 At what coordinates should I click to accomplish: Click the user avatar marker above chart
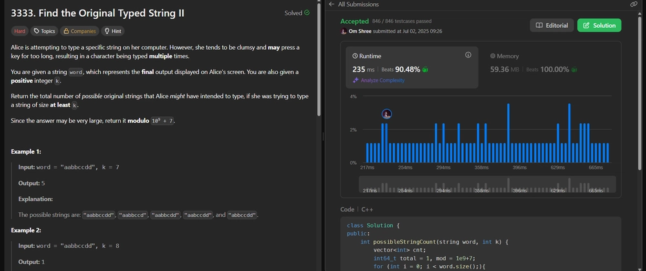pos(386,114)
